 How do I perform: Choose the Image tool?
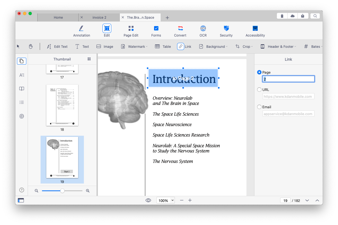tap(105, 46)
